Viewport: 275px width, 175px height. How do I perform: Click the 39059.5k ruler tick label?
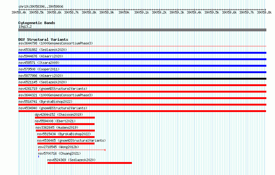pyautogui.click(x=212, y=12)
